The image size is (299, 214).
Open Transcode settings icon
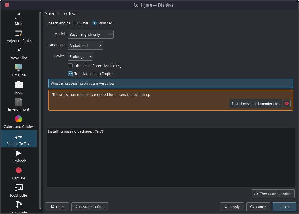(x=19, y=205)
